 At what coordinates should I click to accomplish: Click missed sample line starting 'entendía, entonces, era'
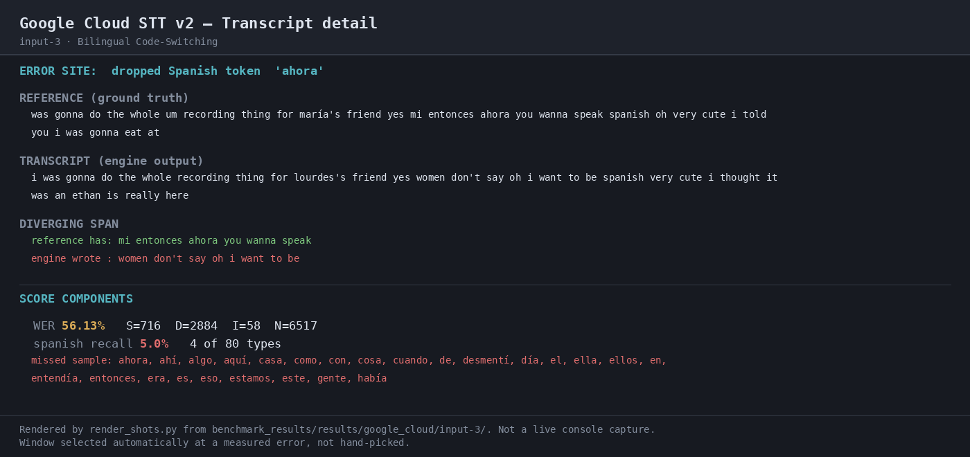[209, 379]
